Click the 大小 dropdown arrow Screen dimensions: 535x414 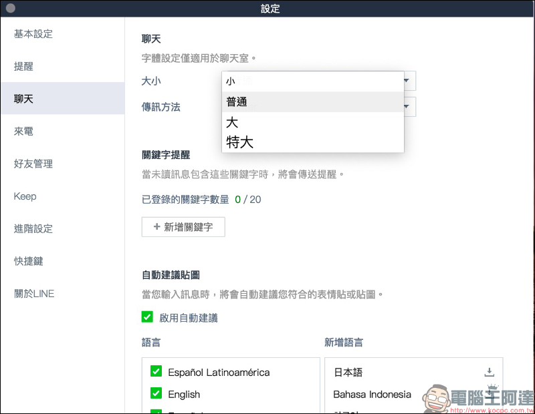(x=407, y=81)
